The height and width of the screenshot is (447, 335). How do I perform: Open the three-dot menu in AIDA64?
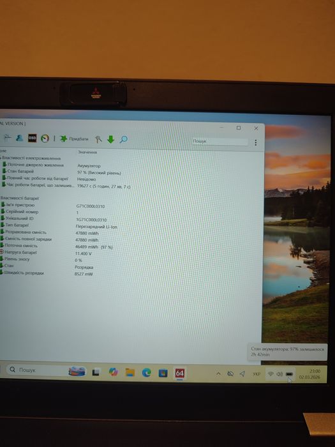[255, 142]
